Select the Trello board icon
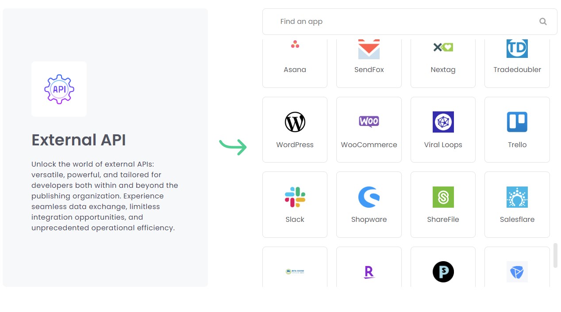Screen dimensions: 561x312 click(517, 122)
